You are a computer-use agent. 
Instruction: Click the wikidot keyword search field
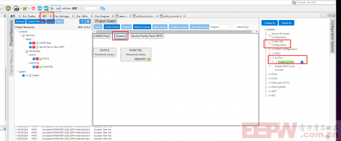pyautogui.click(x=87, y=8)
